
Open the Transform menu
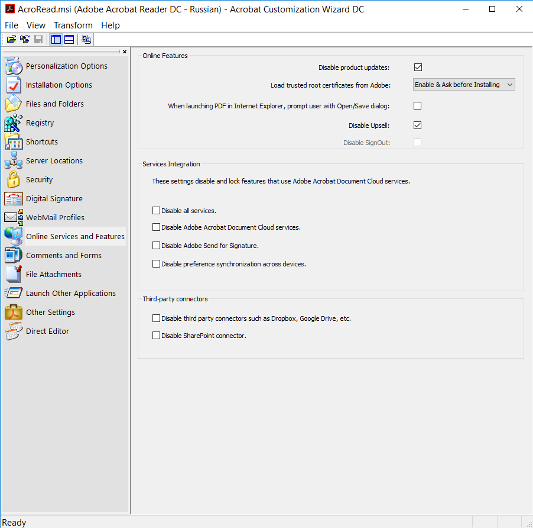tap(73, 25)
